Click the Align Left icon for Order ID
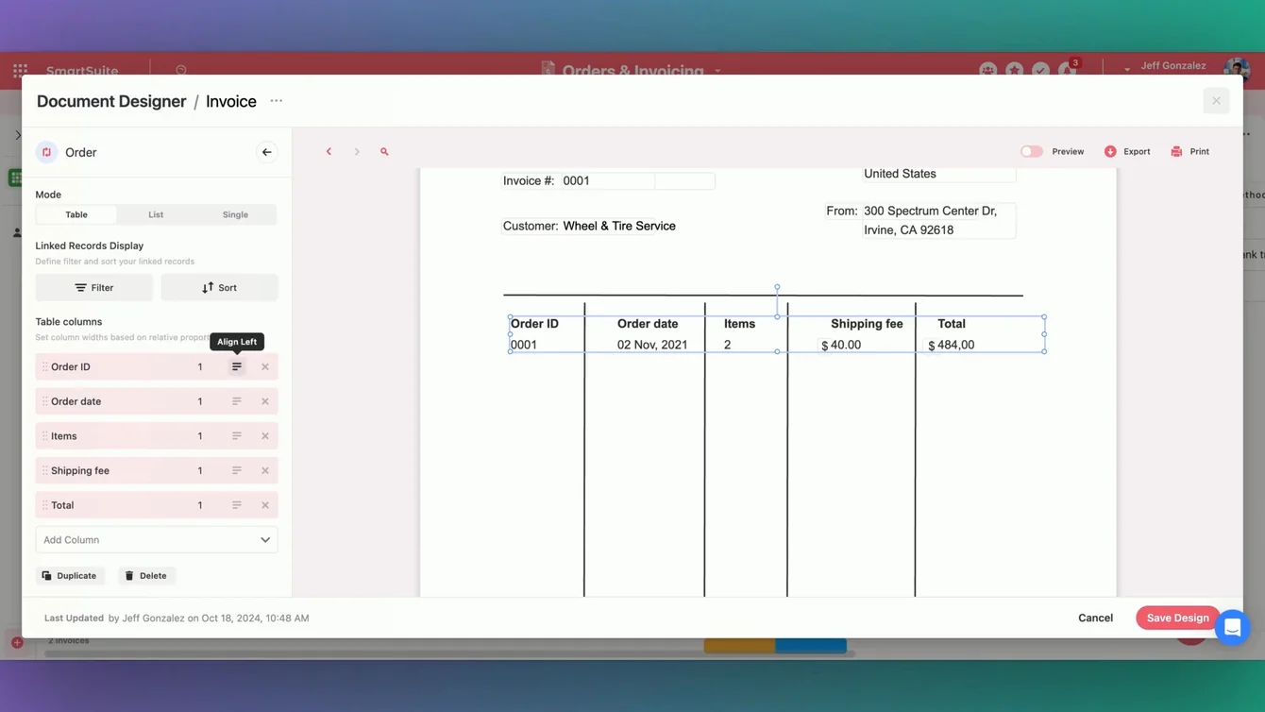 (237, 366)
